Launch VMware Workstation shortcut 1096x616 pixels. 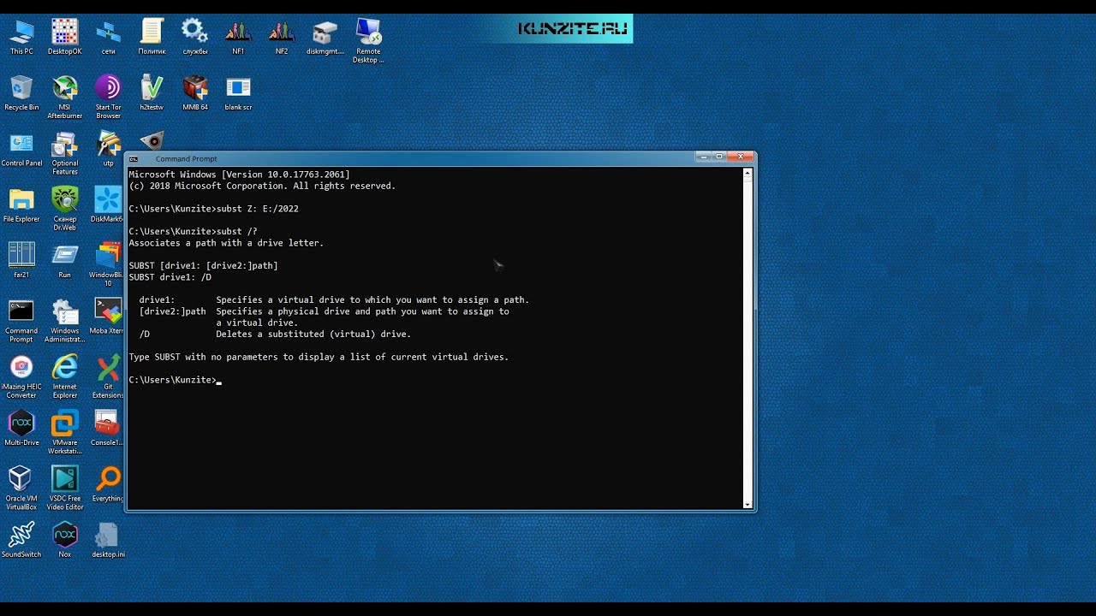[65, 432]
